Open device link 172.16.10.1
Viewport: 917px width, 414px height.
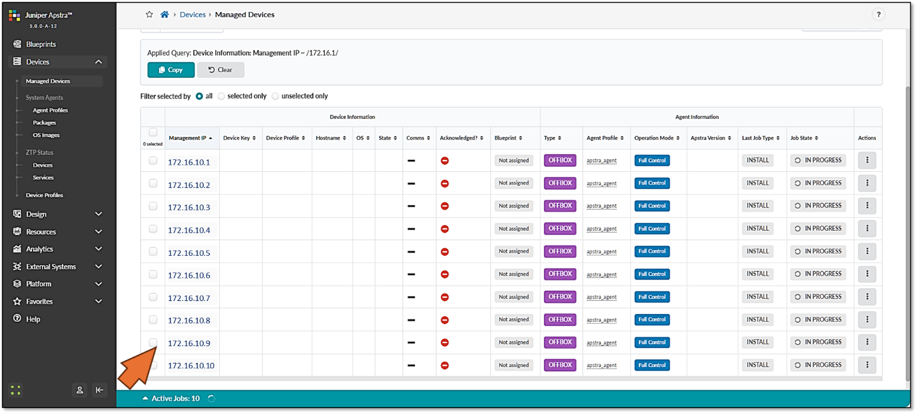pyautogui.click(x=189, y=162)
